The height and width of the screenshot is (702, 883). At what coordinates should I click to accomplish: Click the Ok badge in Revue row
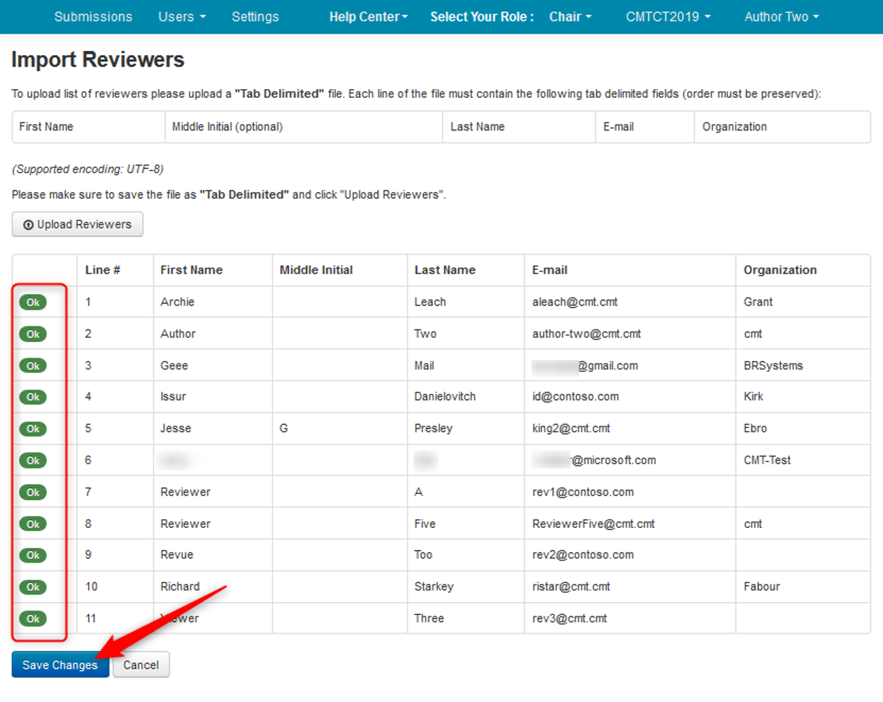click(x=33, y=555)
